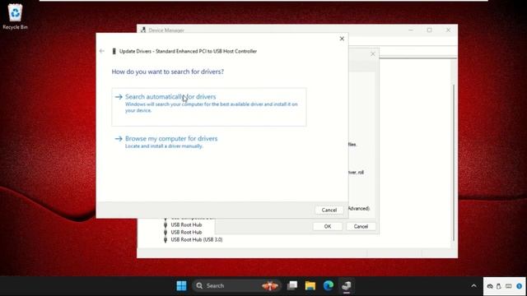Show hidden system tray icons

[x=474, y=286]
